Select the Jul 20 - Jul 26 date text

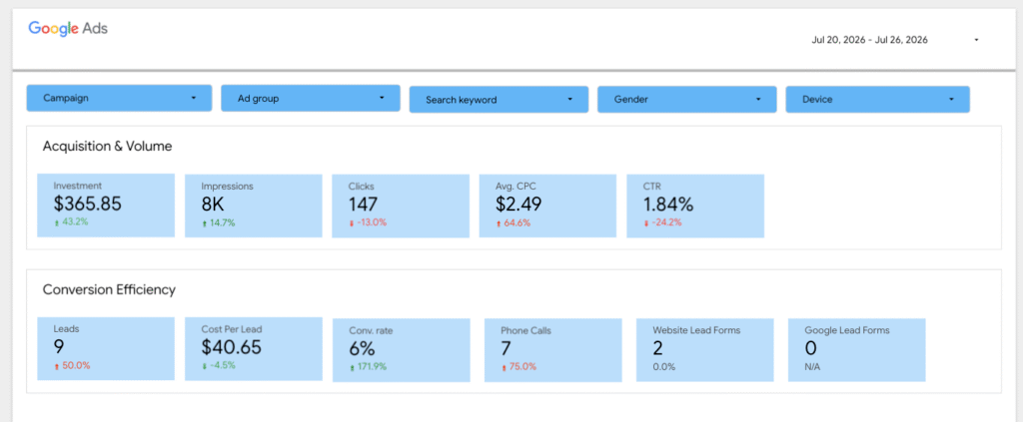click(x=870, y=40)
